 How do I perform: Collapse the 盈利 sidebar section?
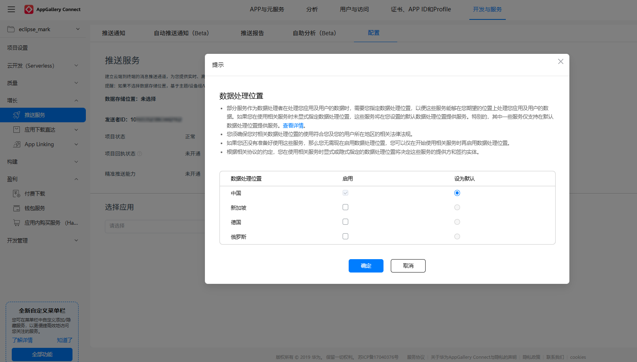(x=76, y=179)
